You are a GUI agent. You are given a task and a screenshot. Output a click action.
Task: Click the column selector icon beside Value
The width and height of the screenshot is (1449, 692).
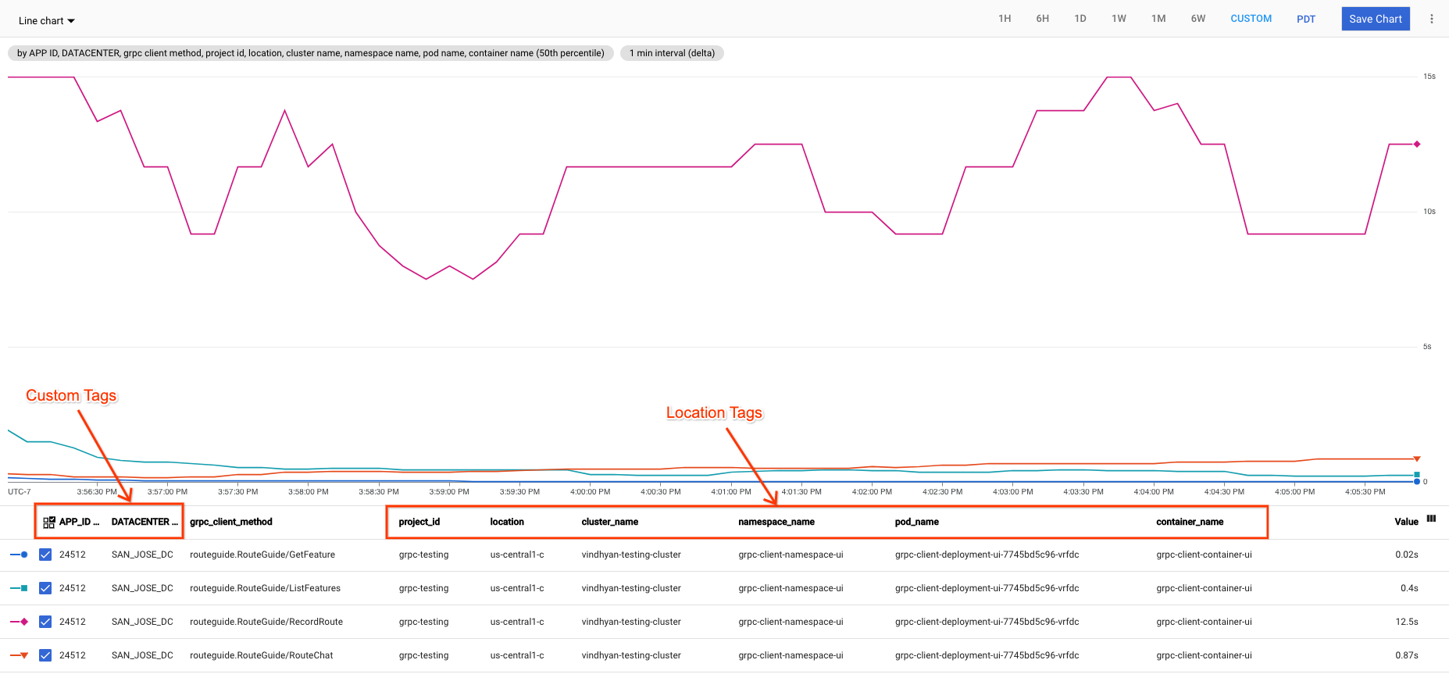(x=1431, y=519)
